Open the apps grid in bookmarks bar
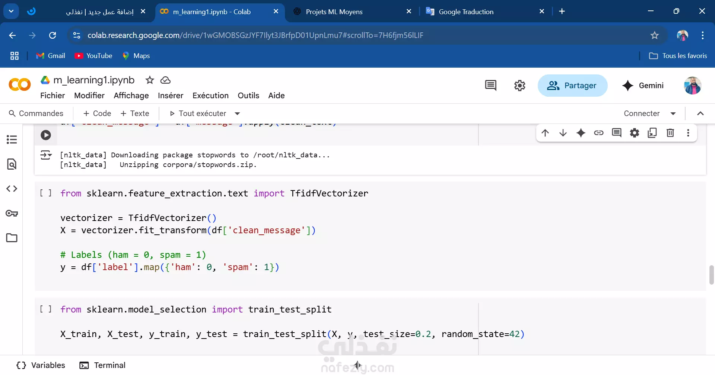This screenshot has height=375, width=715. point(15,56)
